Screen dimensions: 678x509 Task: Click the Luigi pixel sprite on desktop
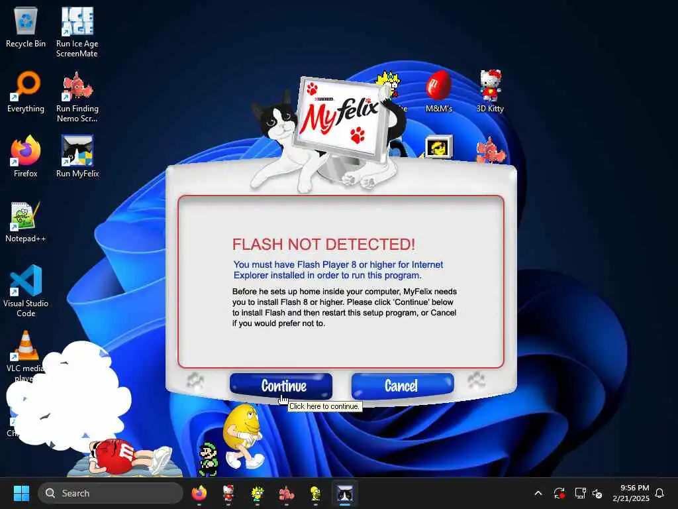[209, 459]
